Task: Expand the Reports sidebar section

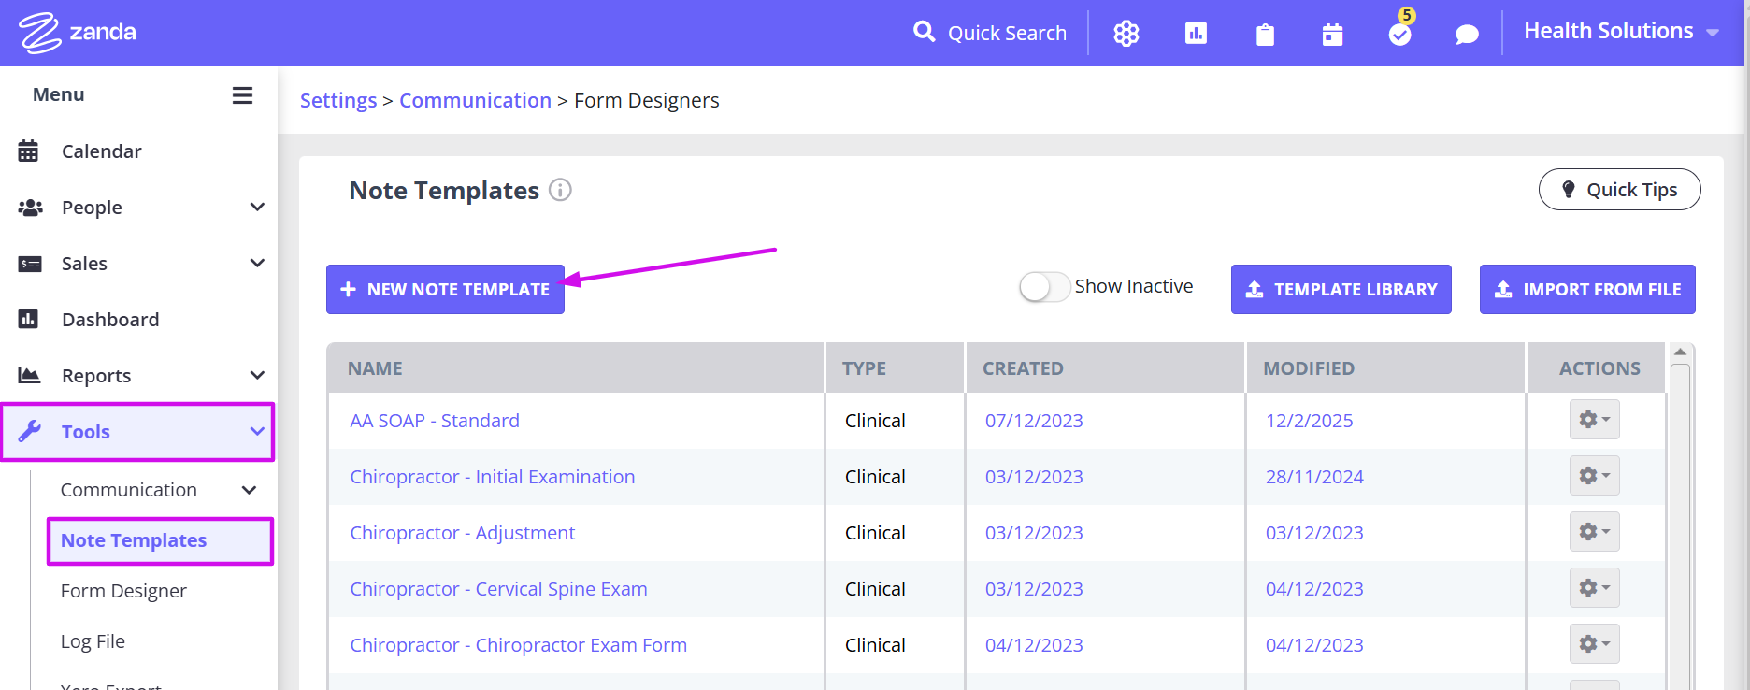Action: point(257,376)
